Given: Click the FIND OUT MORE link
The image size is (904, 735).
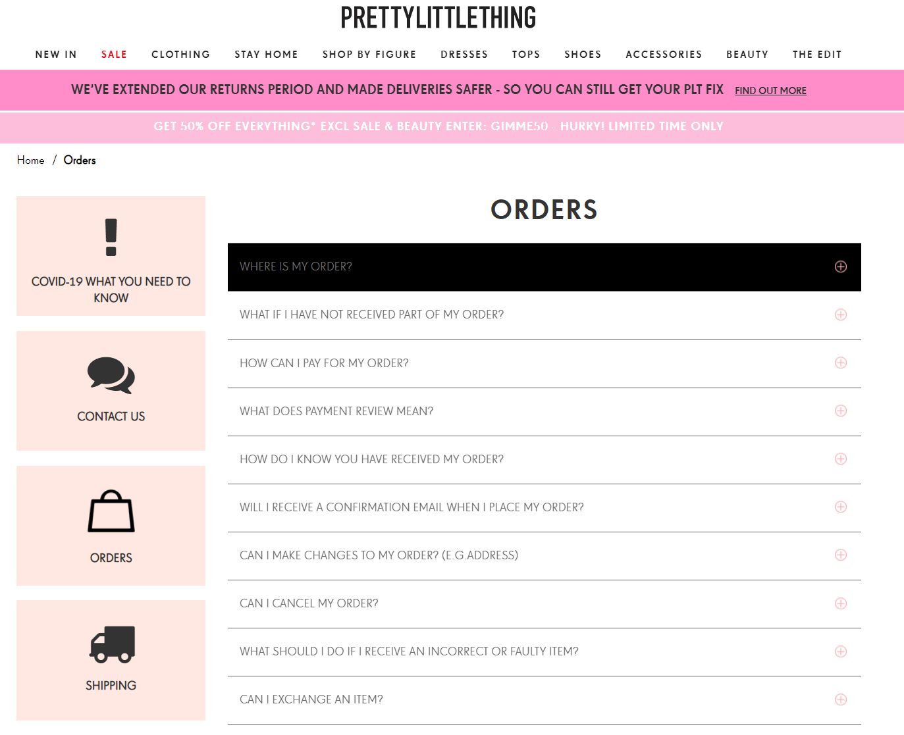Looking at the screenshot, I should click(770, 90).
